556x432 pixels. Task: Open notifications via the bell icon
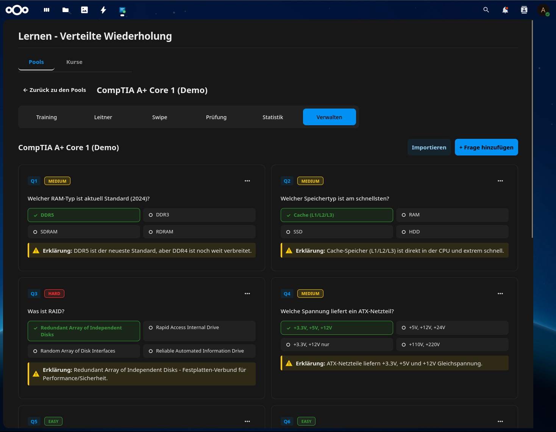coord(505,10)
